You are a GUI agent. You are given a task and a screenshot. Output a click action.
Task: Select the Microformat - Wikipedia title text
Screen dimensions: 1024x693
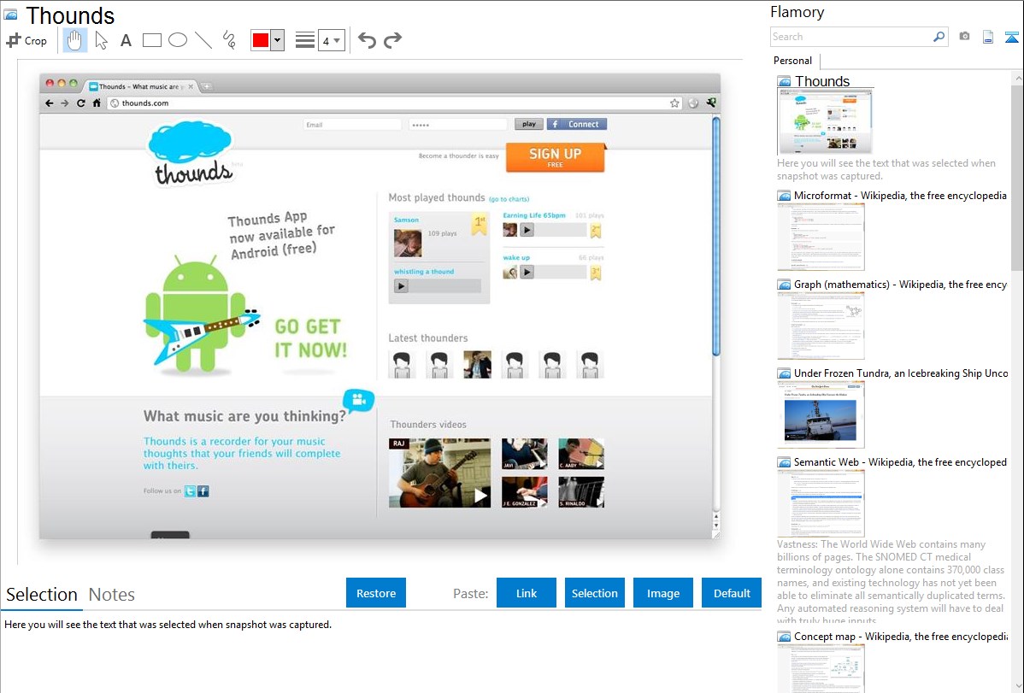click(900, 196)
